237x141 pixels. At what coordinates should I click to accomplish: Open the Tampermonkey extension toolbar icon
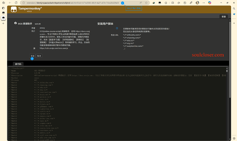click(160, 3)
